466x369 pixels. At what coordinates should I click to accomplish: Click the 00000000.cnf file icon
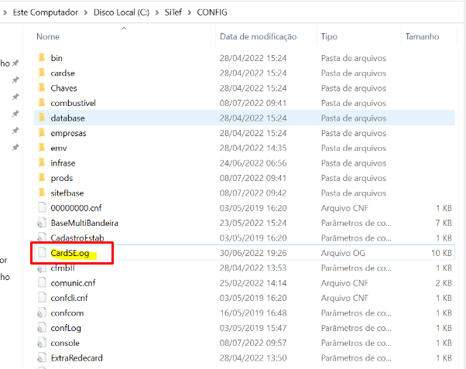(x=42, y=207)
